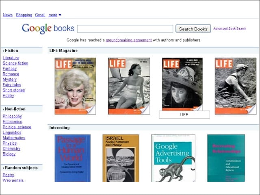The width and height of the screenshot is (260, 195).
Task: Click the Google books logo
Action: [48, 28]
